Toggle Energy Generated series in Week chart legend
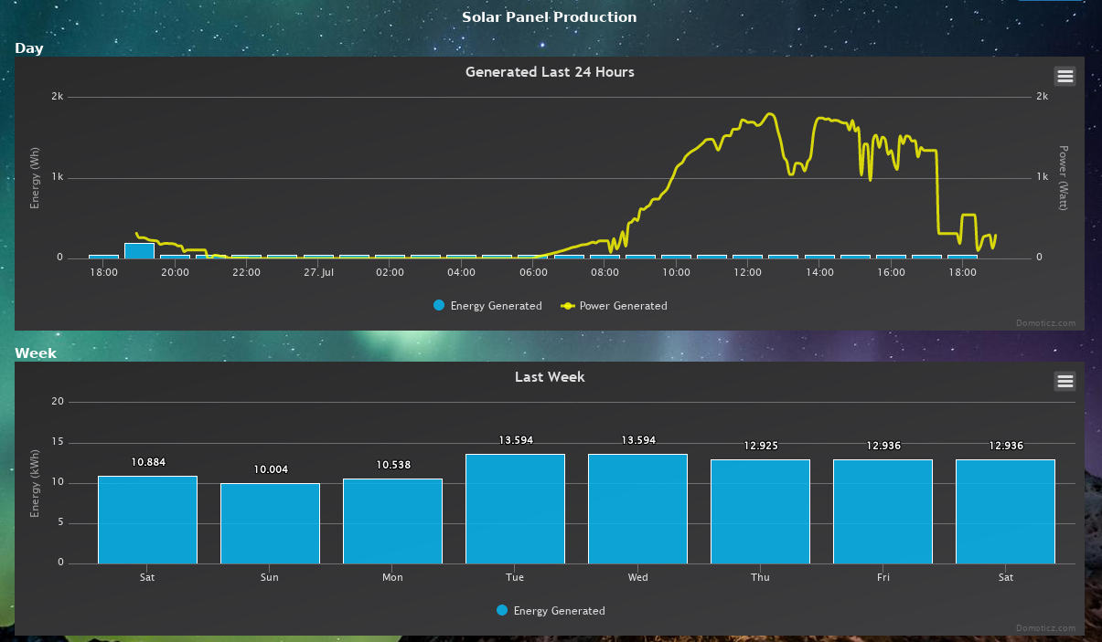 pyautogui.click(x=551, y=611)
